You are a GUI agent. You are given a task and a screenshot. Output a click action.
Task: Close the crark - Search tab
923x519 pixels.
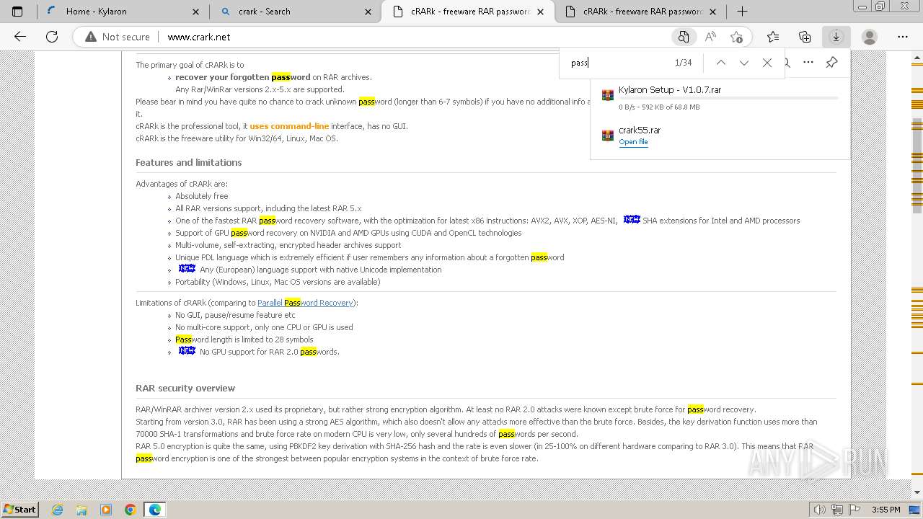coord(368,12)
